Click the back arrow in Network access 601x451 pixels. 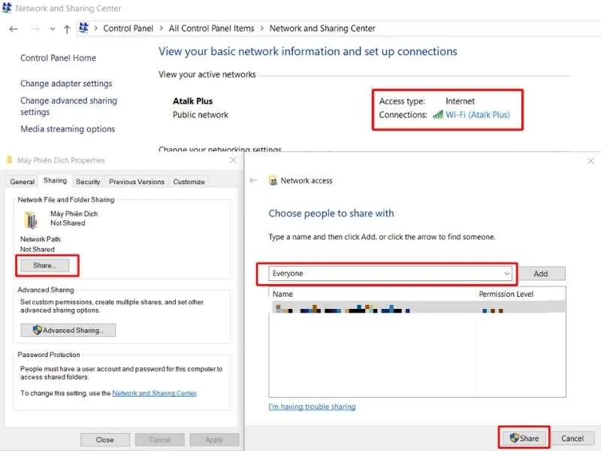click(253, 180)
